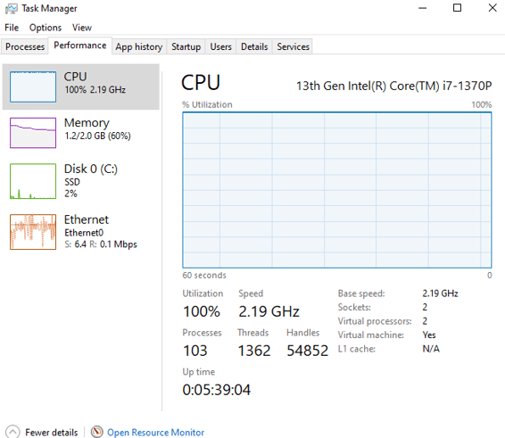The height and width of the screenshot is (438, 505).
Task: Open the Details tab
Action: (254, 46)
